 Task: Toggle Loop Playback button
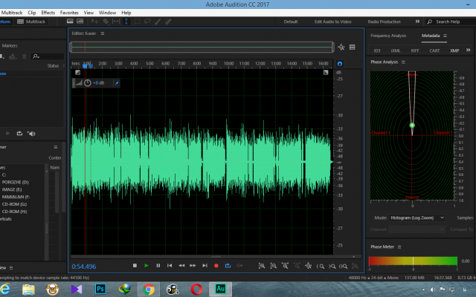(x=228, y=266)
